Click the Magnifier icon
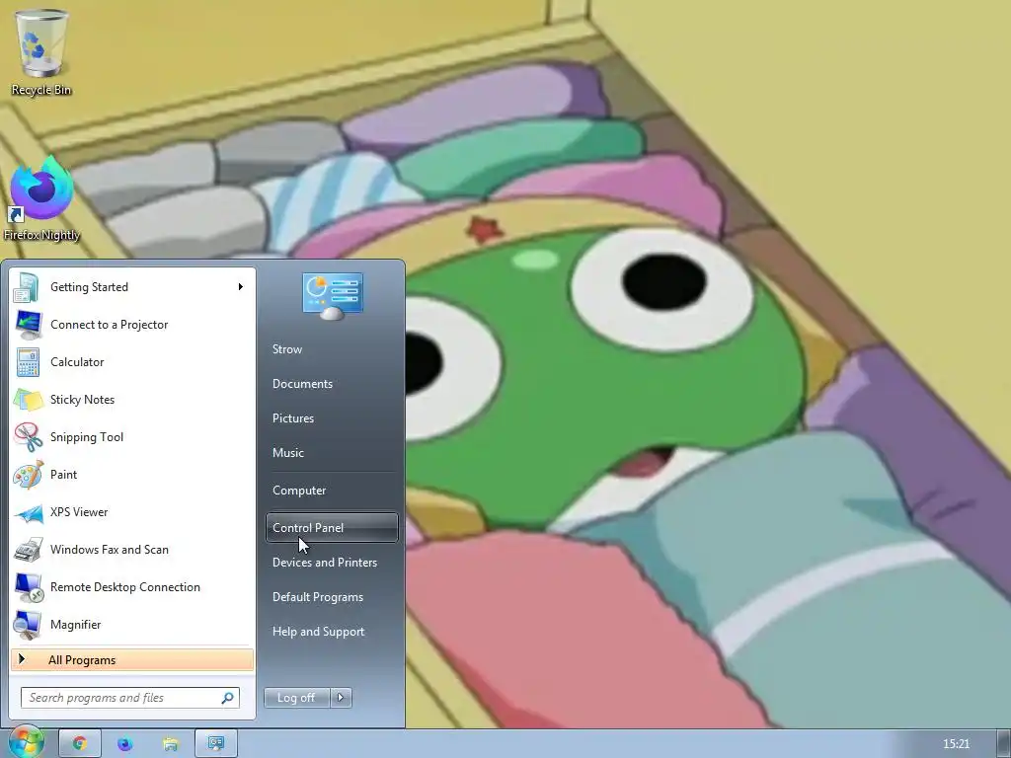This screenshot has width=1011, height=758. tap(27, 625)
